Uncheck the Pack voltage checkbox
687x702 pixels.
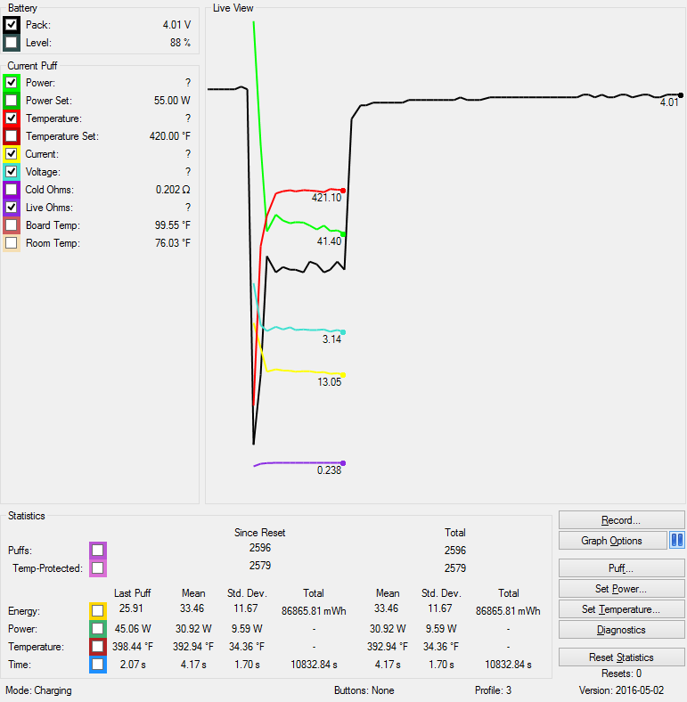(x=12, y=25)
